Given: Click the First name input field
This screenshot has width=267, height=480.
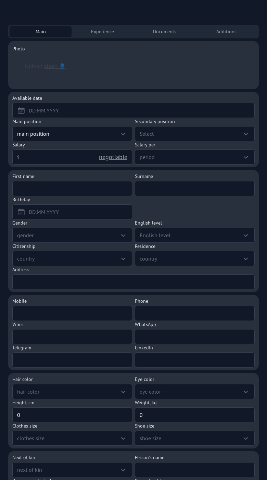Looking at the screenshot, I should coord(72,189).
